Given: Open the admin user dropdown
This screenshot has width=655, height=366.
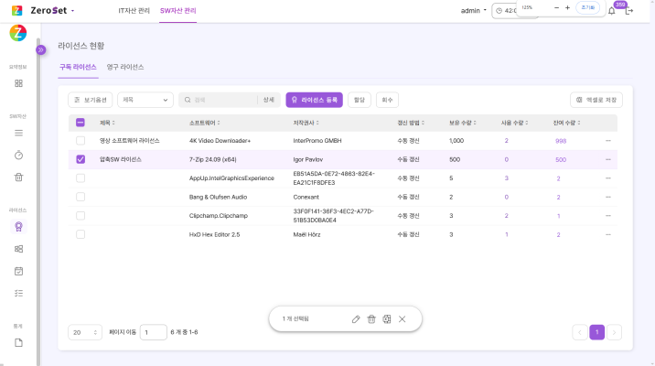Looking at the screenshot, I should click(x=474, y=11).
